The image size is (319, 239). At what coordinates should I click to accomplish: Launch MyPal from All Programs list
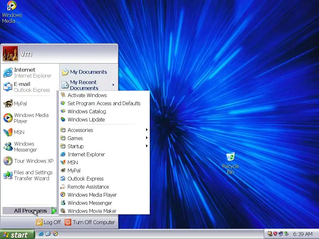(x=104, y=171)
